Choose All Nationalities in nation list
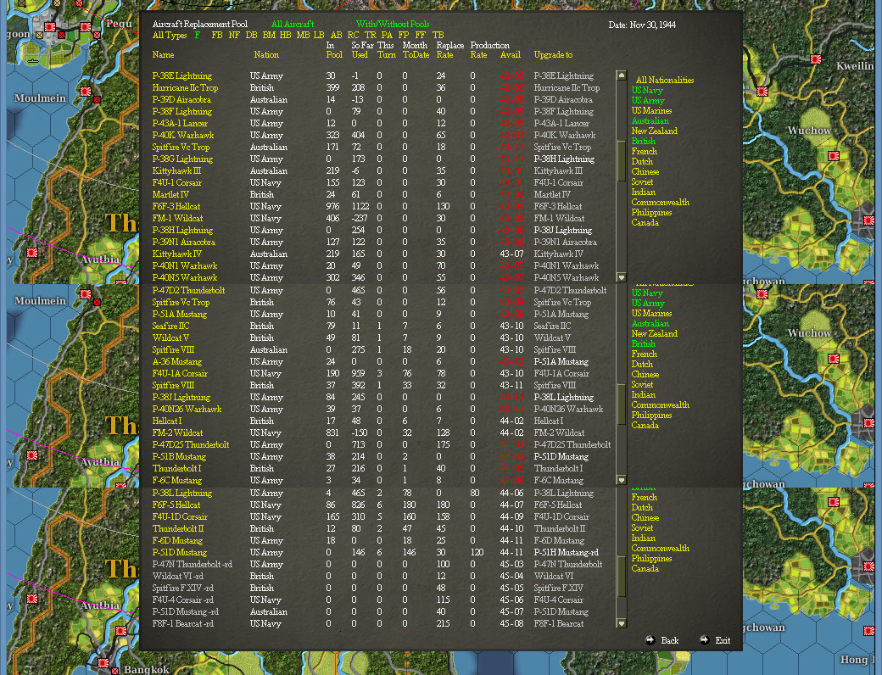 coord(665,80)
